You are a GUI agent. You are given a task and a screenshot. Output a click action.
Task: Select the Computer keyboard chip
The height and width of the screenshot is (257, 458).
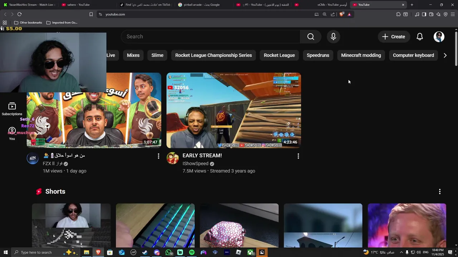pyautogui.click(x=413, y=55)
